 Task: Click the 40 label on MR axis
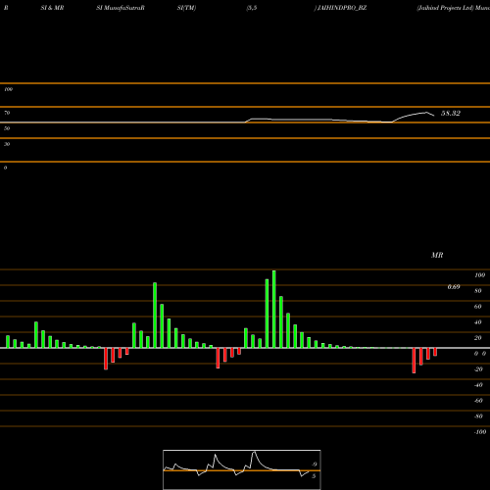click(x=478, y=322)
